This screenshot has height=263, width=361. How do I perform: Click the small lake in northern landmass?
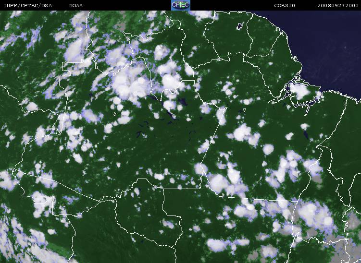click(239, 26)
